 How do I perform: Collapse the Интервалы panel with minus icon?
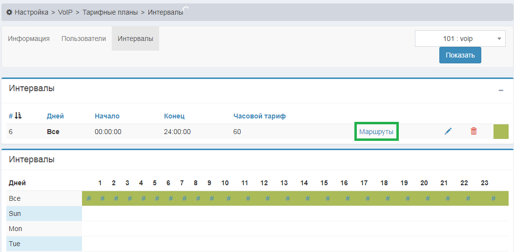tap(500, 90)
